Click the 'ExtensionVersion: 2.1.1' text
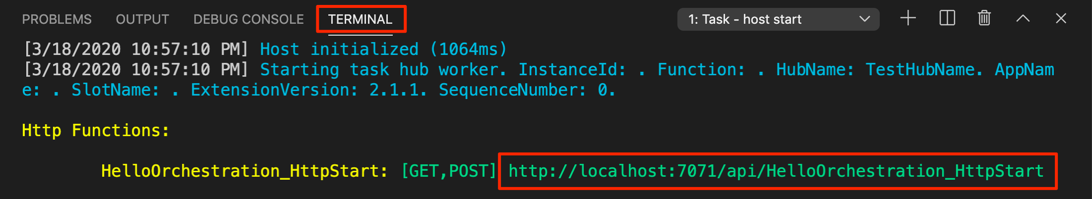This screenshot has height=199, width=1092. [x=308, y=90]
